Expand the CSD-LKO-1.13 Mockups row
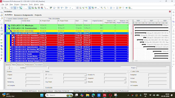The width and height of the screenshot is (175, 98). click(7, 25)
